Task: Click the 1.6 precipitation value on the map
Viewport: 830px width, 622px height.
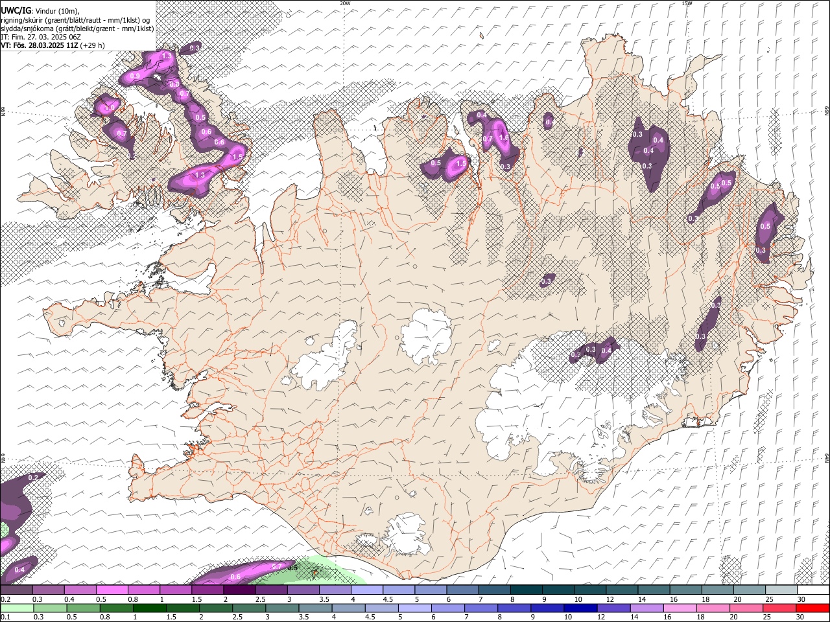Action: click(x=504, y=137)
